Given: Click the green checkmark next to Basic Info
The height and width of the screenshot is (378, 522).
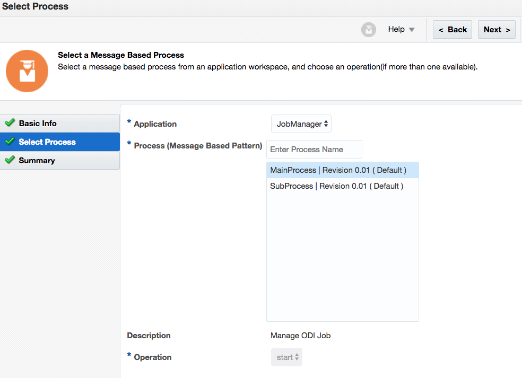Looking at the screenshot, I should click(x=10, y=123).
